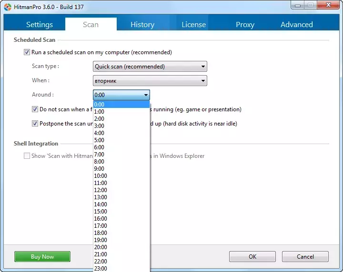Click 20:00 in the dropdown list

121,247
